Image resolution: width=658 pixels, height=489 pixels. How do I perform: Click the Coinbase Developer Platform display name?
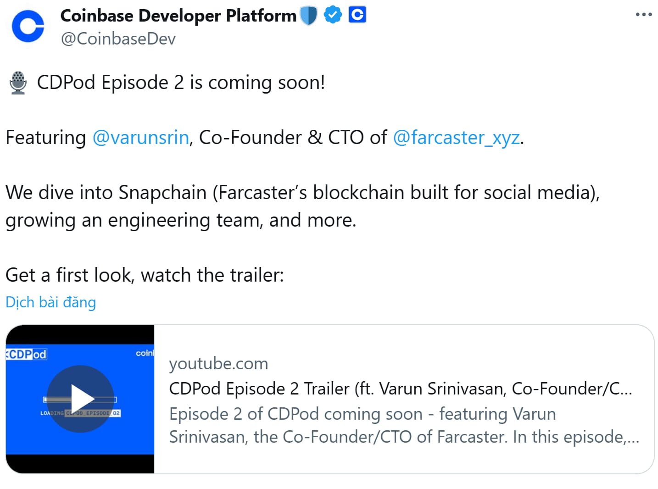tap(178, 15)
